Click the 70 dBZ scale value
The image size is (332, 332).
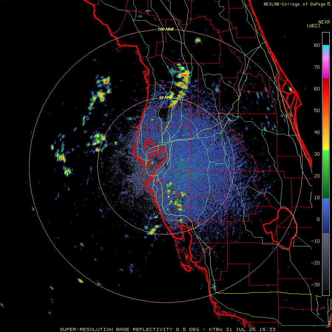click(x=317, y=67)
